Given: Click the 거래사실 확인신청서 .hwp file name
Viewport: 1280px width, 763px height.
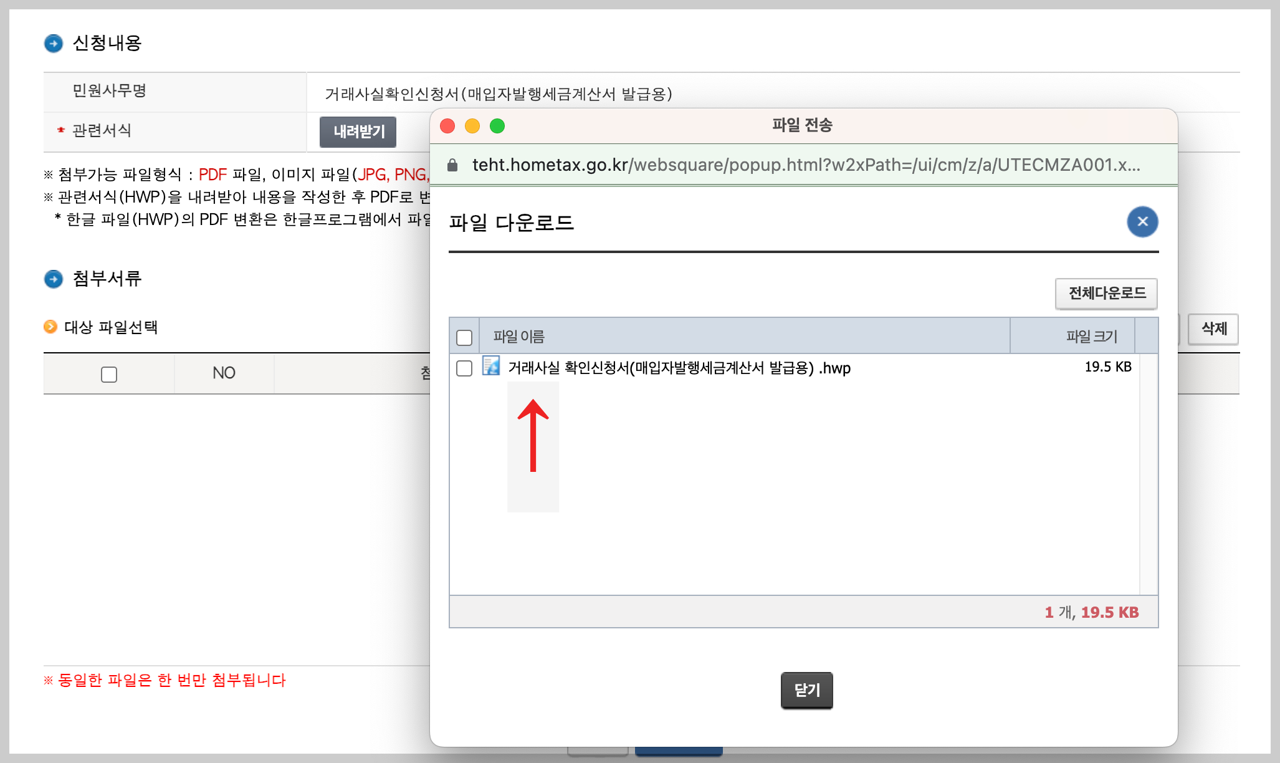Looking at the screenshot, I should click(679, 368).
